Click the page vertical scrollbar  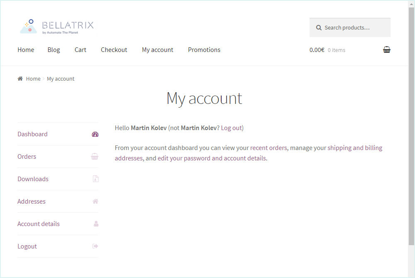click(411, 126)
